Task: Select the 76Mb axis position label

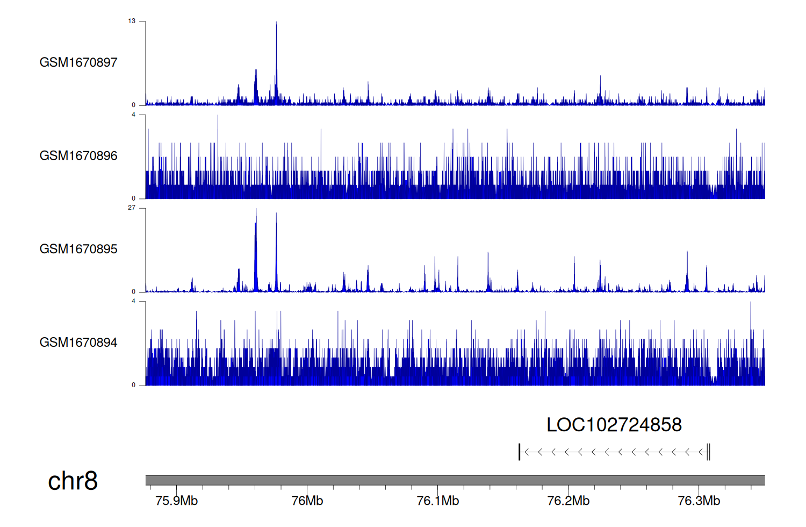Action: (307, 501)
